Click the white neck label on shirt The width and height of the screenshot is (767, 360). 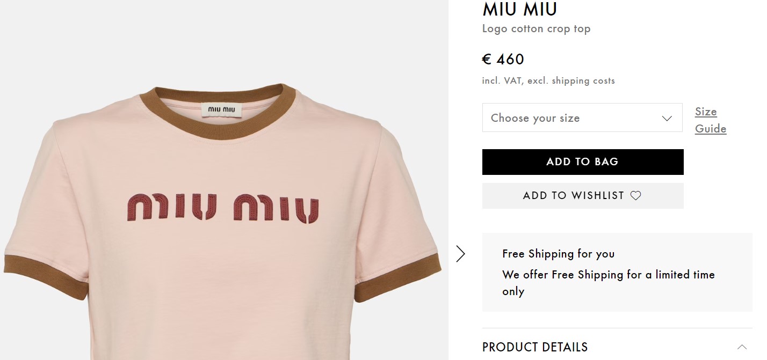pyautogui.click(x=221, y=109)
